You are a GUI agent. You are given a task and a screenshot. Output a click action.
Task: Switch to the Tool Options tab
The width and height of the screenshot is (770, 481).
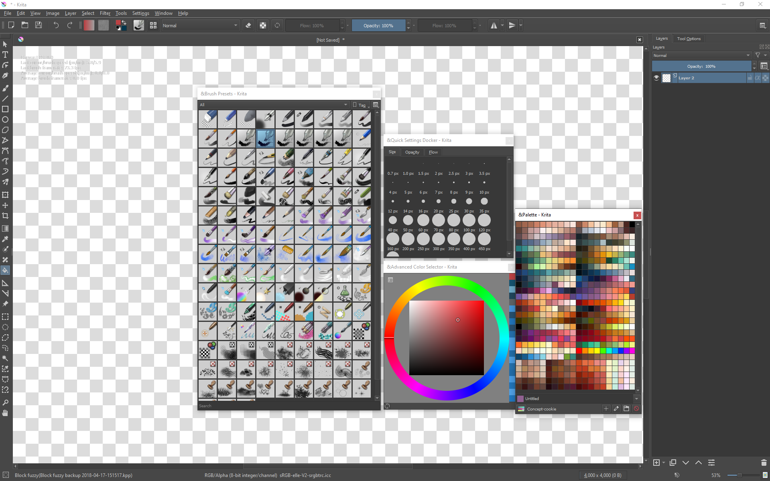[689, 38]
